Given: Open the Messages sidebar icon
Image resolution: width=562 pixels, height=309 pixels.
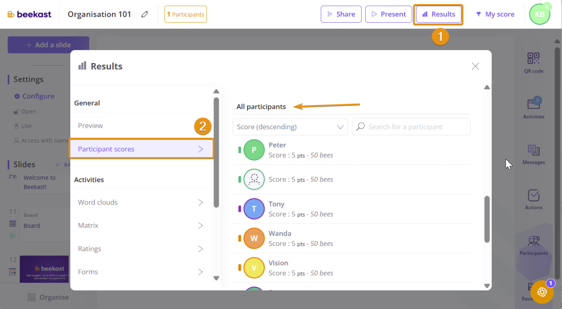Looking at the screenshot, I should [x=533, y=150].
